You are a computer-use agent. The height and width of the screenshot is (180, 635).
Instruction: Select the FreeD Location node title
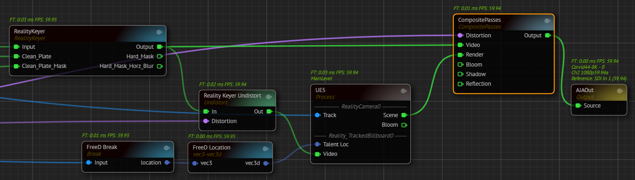(211, 148)
